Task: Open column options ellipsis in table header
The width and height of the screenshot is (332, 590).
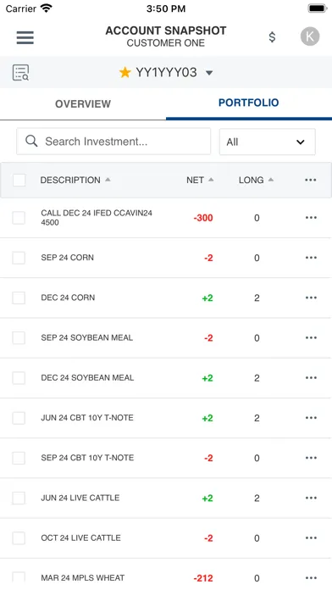Action: tap(311, 180)
